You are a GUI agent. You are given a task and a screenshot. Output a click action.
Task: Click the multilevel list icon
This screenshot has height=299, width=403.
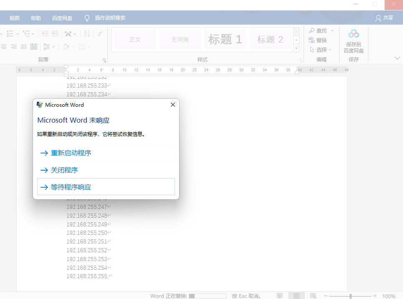tap(26, 34)
